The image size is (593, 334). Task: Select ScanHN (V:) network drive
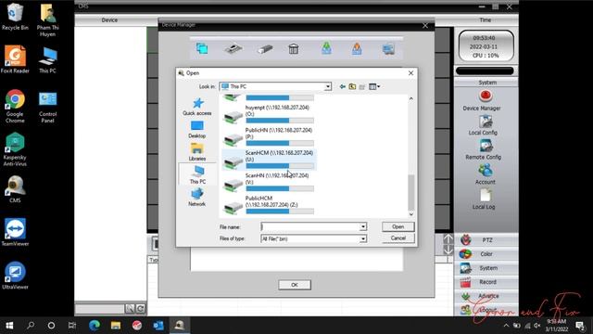click(269, 182)
